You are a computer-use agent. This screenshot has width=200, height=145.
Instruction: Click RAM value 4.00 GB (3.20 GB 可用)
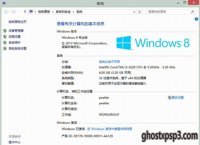[x=115, y=73]
